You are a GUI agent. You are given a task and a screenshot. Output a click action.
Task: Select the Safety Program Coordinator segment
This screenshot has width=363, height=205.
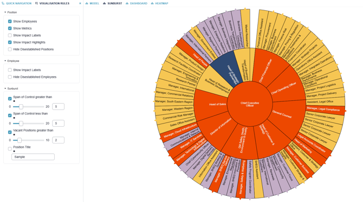(x=250, y=179)
